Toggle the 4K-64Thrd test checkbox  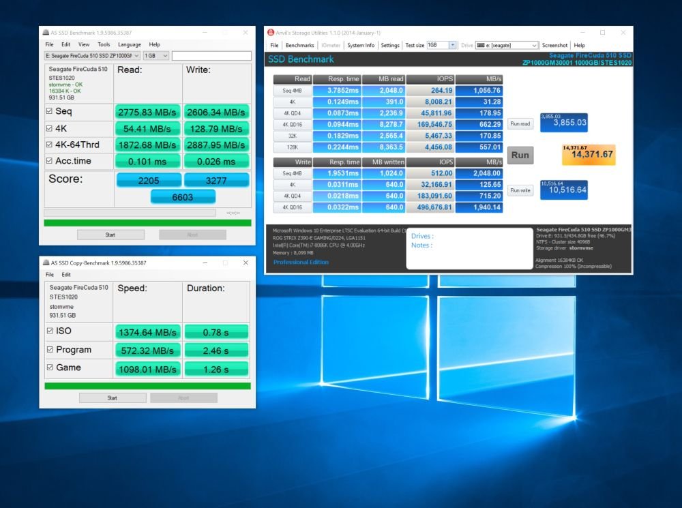tap(49, 145)
